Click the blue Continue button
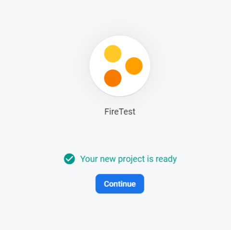The height and width of the screenshot is (230, 231). point(120,184)
